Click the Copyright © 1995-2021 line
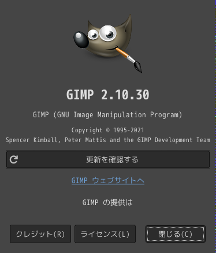216x253 pixels. pyautogui.click(x=108, y=130)
